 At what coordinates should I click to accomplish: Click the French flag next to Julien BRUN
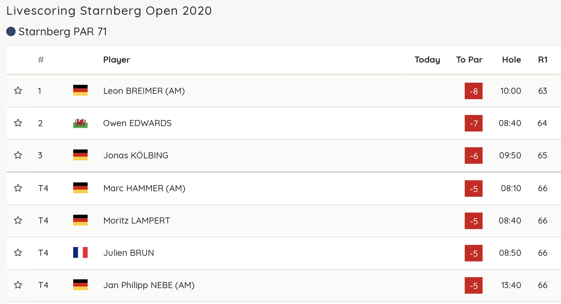(x=80, y=252)
